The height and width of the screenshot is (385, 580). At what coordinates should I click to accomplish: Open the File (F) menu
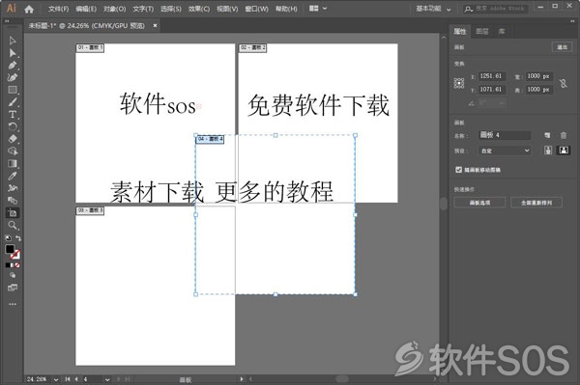58,9
